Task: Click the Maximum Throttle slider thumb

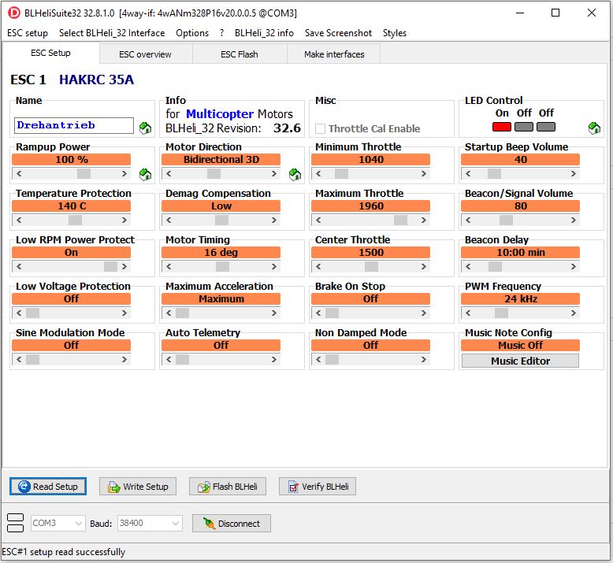Action: click(x=401, y=220)
